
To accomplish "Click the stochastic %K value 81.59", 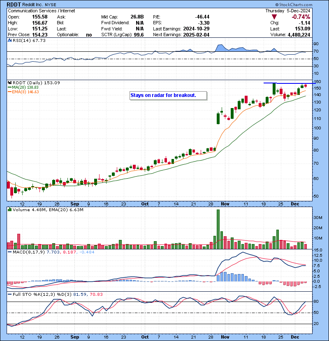I will 80,295.
